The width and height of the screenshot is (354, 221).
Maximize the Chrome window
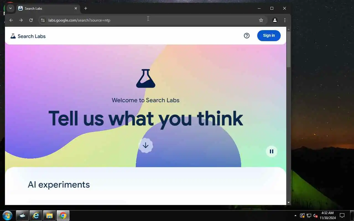click(x=272, y=8)
